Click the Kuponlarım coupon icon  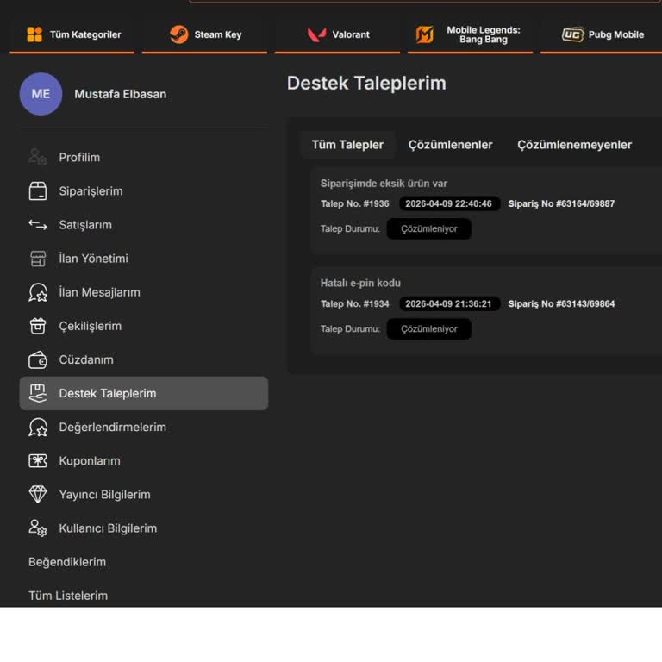[38, 460]
